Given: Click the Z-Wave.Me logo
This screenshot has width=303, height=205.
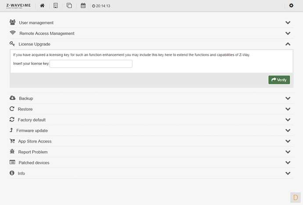Looking at the screenshot, I should coord(18,6).
